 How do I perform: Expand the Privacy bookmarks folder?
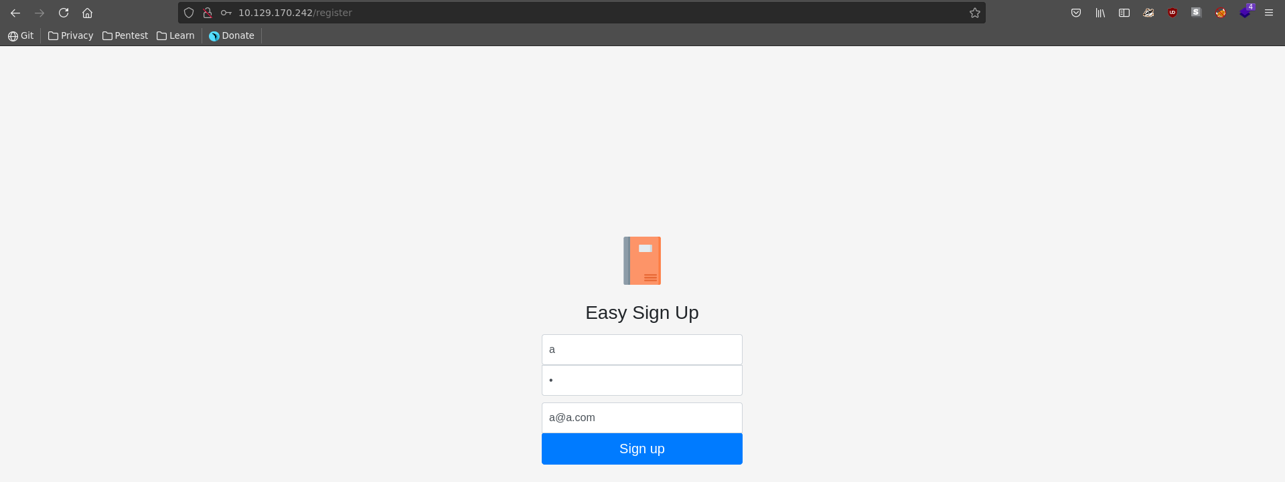70,35
